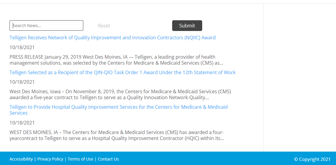Click the WEST DES MOINES HQIC summary paragraph
Image resolution: width=336 pixels, height=165 pixels.
click(x=117, y=135)
